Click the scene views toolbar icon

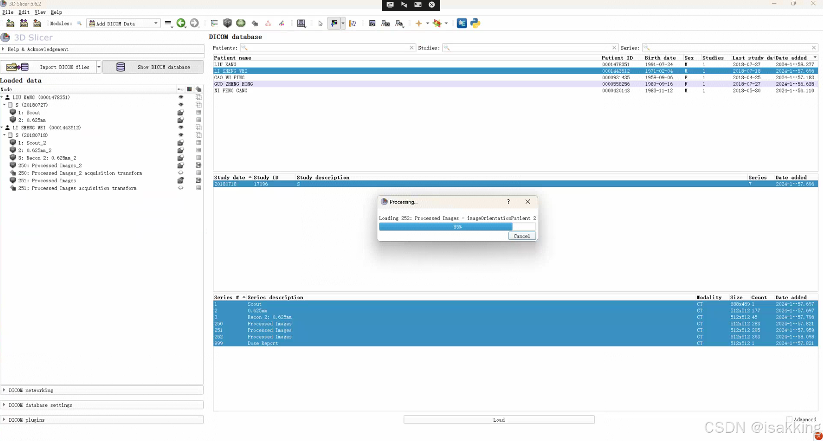pos(386,23)
